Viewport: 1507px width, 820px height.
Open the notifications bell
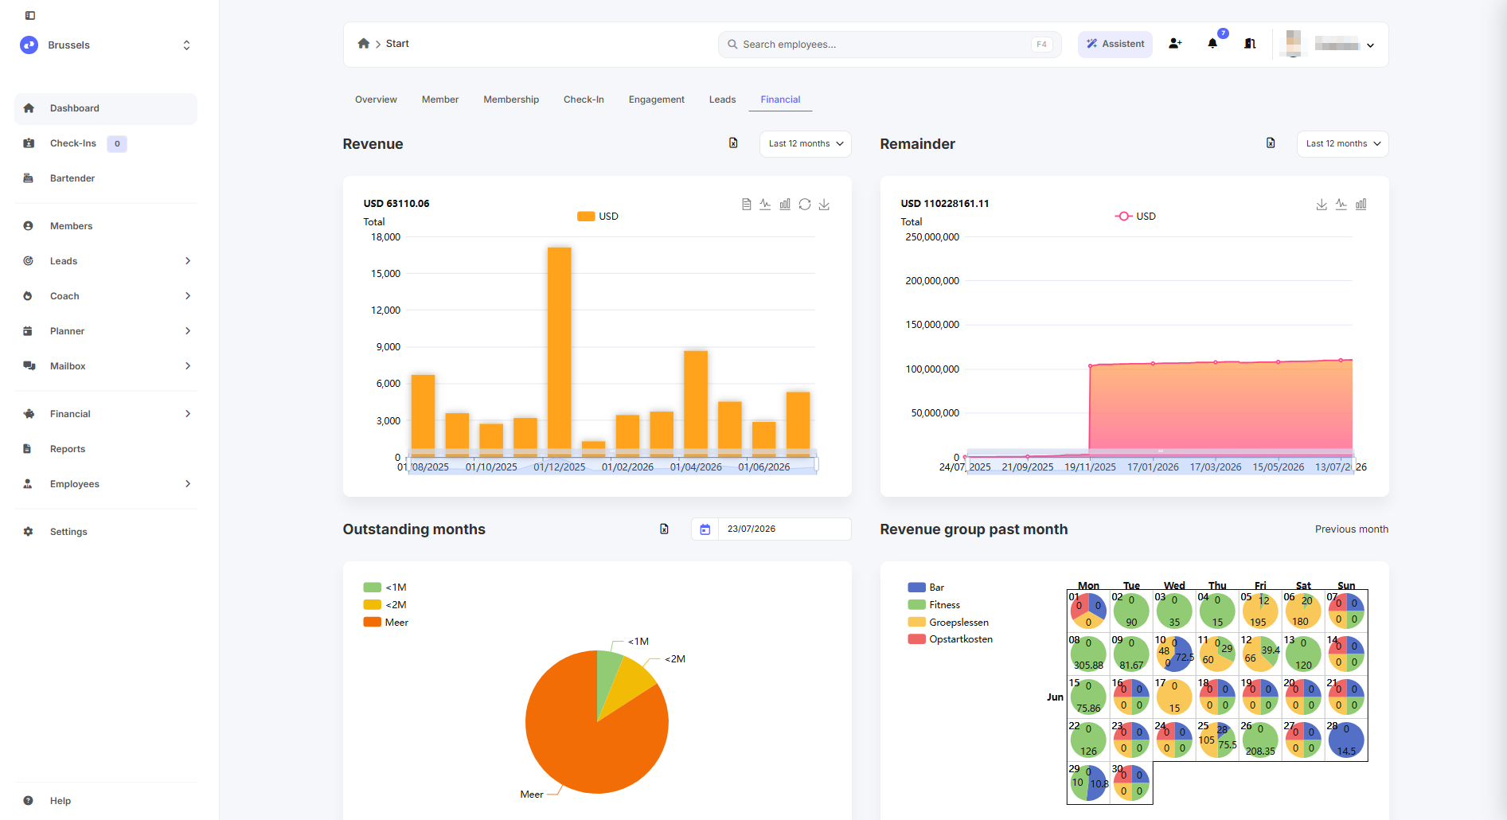point(1213,44)
